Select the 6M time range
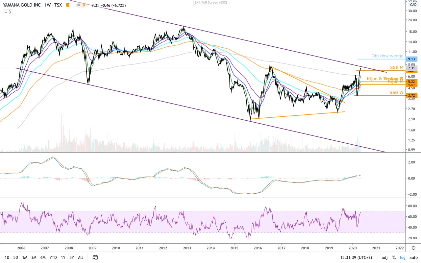This screenshot has height=263, width=421. 43,257
